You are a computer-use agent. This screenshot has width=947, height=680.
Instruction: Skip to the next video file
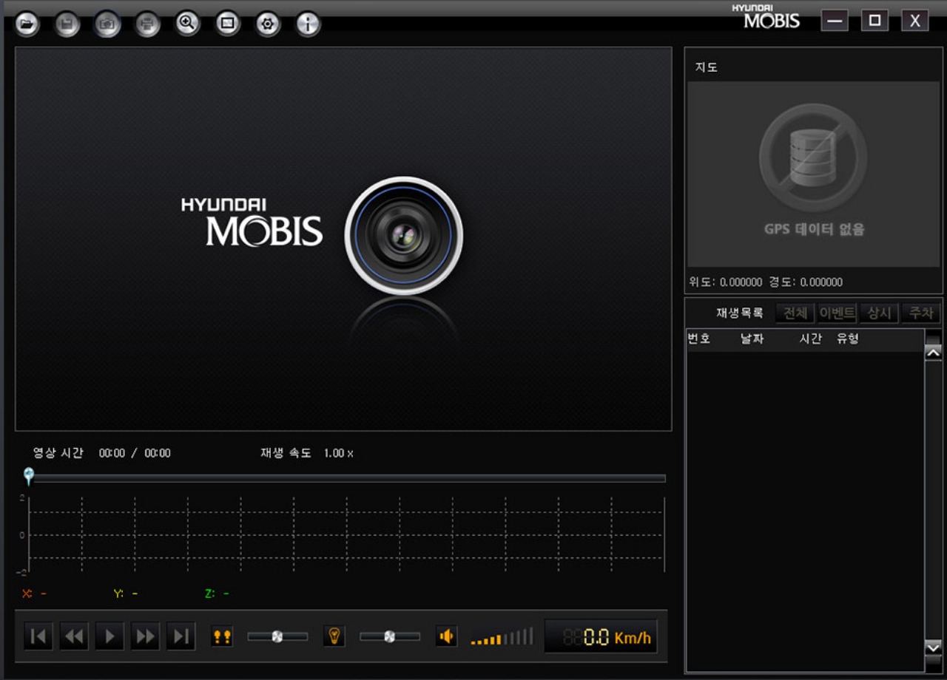181,636
